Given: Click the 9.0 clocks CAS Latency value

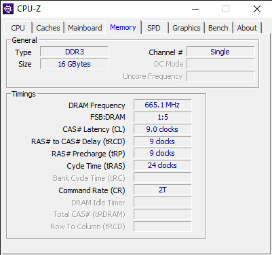Looking at the screenshot, I should 162,129.
